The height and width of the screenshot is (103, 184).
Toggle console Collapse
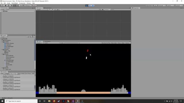tap(7, 74)
